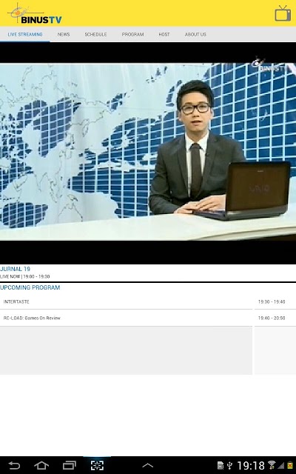Viewport: 296px width, 474px height.
Task: Tap the live video stream player
Action: (148, 153)
